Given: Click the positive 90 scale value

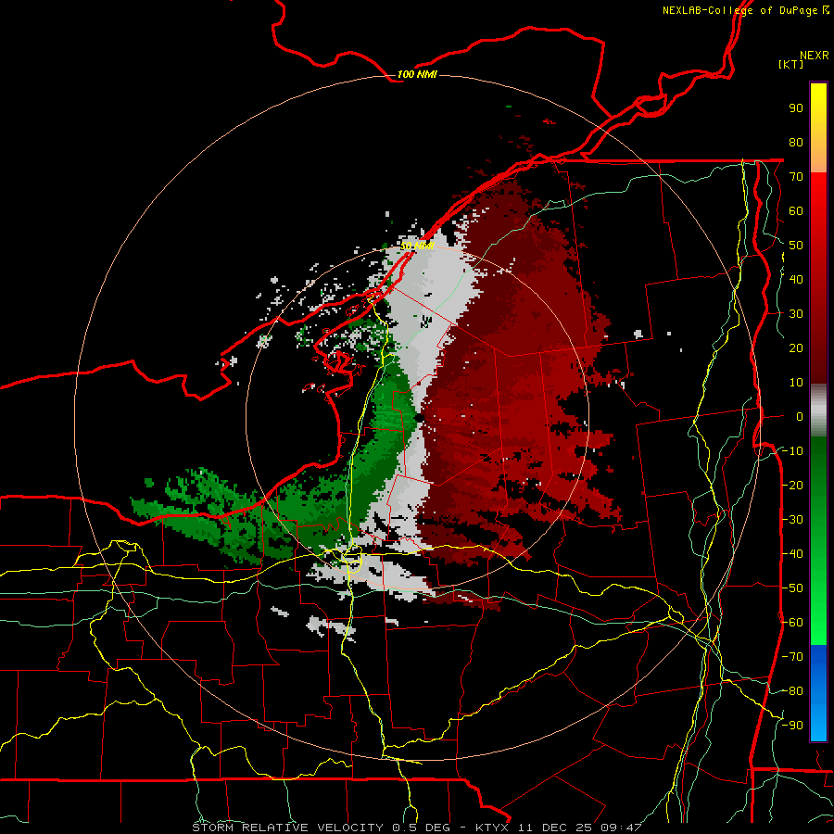Looking at the screenshot, I should click(796, 108).
